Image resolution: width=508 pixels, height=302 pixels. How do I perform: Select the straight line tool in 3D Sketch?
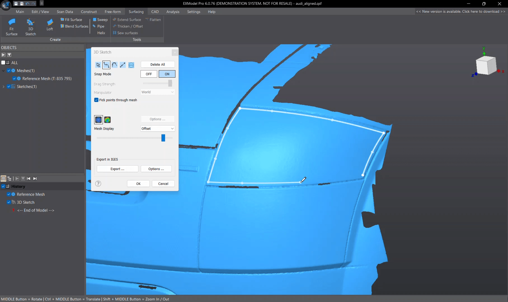[x=123, y=65]
